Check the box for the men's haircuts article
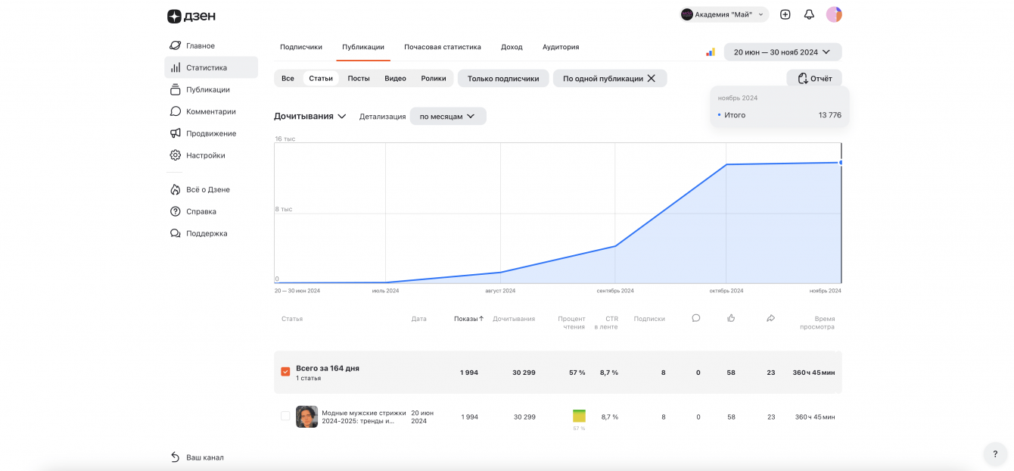Viewport: 1014px width, 471px height. (x=285, y=416)
